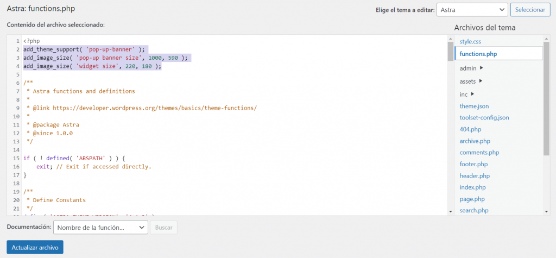The image size is (556, 258).
Task: Click the Actualizar archivo button
Action: click(x=35, y=247)
